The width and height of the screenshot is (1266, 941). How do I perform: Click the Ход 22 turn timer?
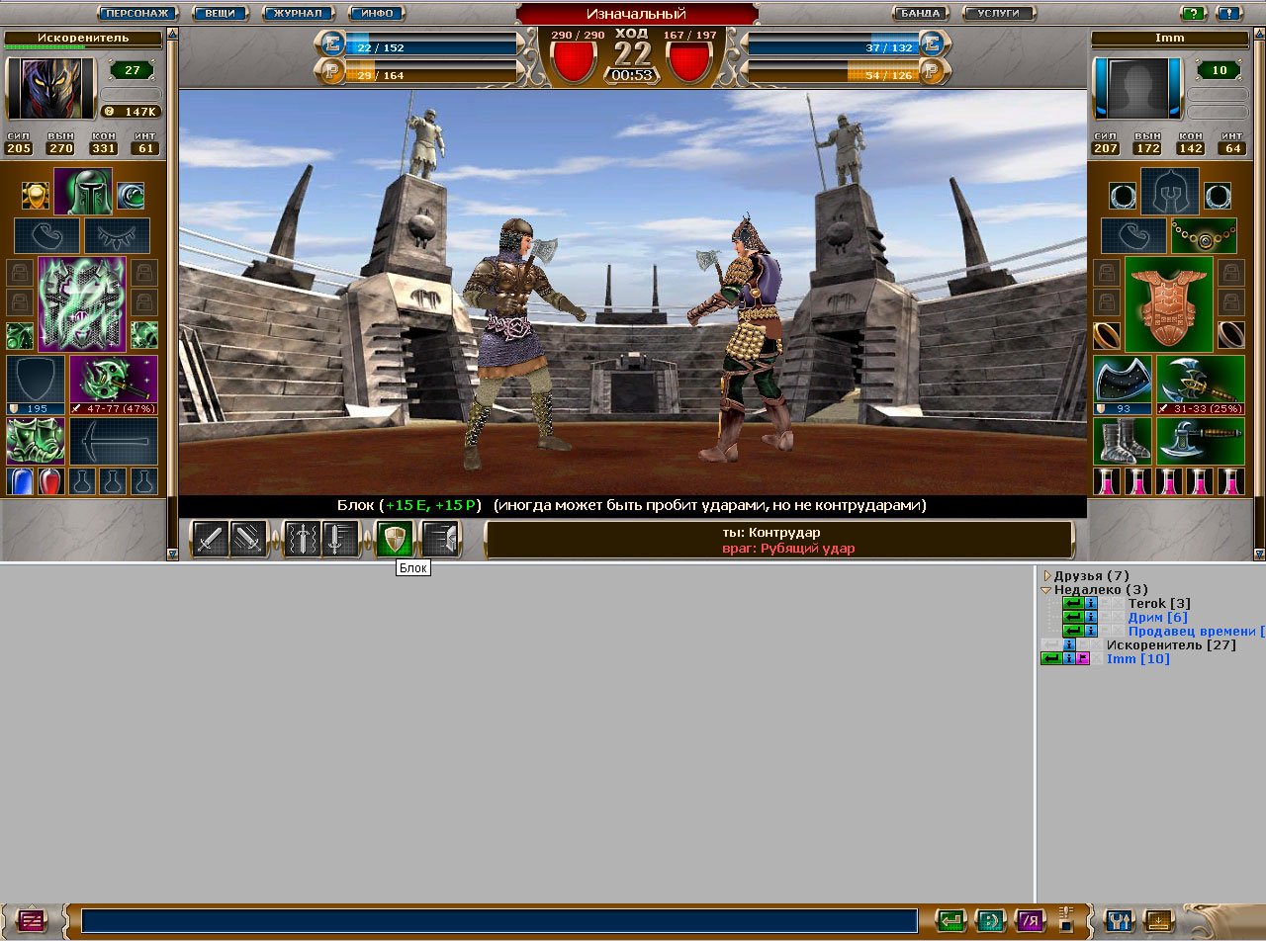633,54
